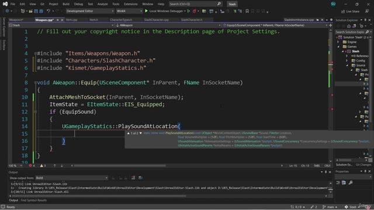Click the navigate backward icon

coord(7,11)
